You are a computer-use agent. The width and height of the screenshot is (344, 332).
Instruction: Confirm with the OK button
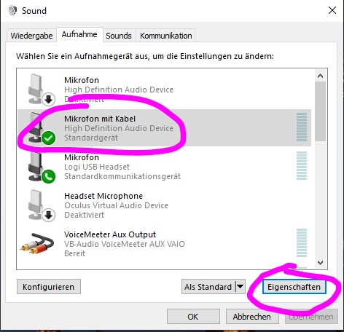tap(193, 317)
